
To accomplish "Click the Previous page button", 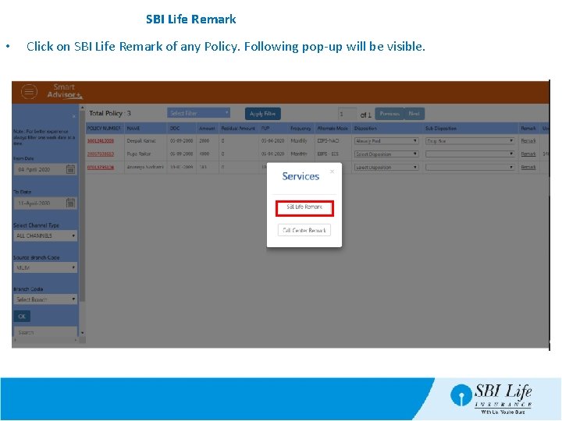I will 389,114.
